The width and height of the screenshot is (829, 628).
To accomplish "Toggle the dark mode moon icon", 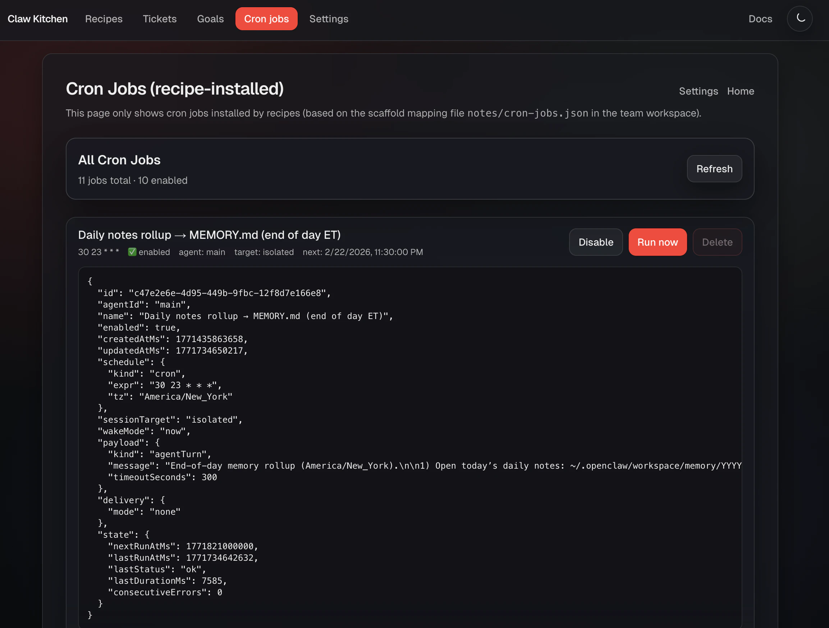I will click(x=800, y=18).
